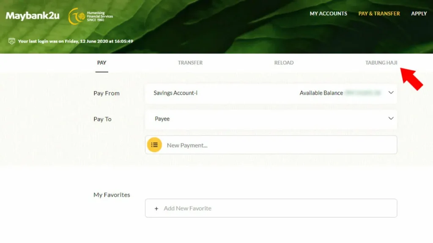This screenshot has width=433, height=243.
Task: Open the RELOAD tab
Action: point(284,62)
